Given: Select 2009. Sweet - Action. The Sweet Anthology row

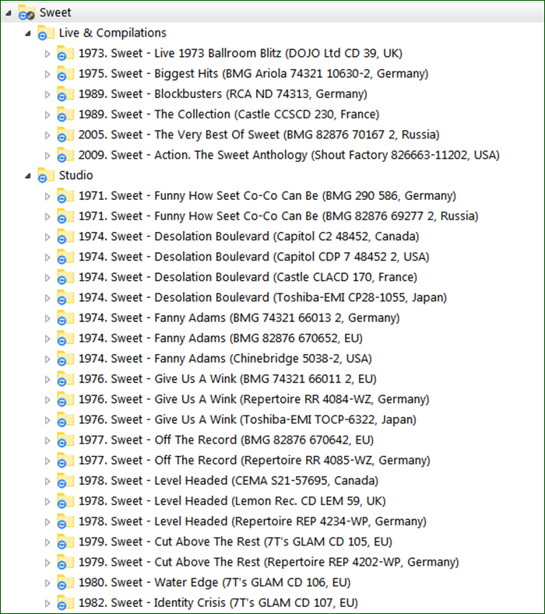Looking at the screenshot, I should pos(289,155).
